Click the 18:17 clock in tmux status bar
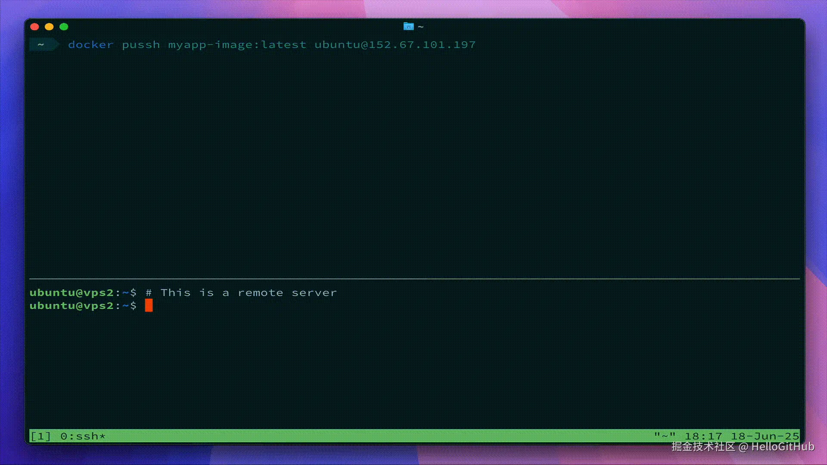 (x=703, y=436)
